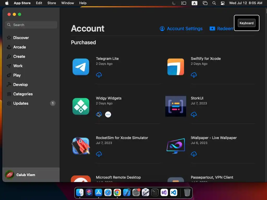Image resolution: width=267 pixels, height=200 pixels.
Task: Browse Categories in the sidebar
Action: (31, 94)
